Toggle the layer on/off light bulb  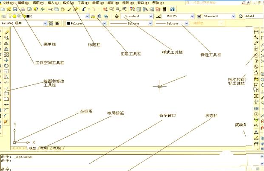(x=10, y=16)
